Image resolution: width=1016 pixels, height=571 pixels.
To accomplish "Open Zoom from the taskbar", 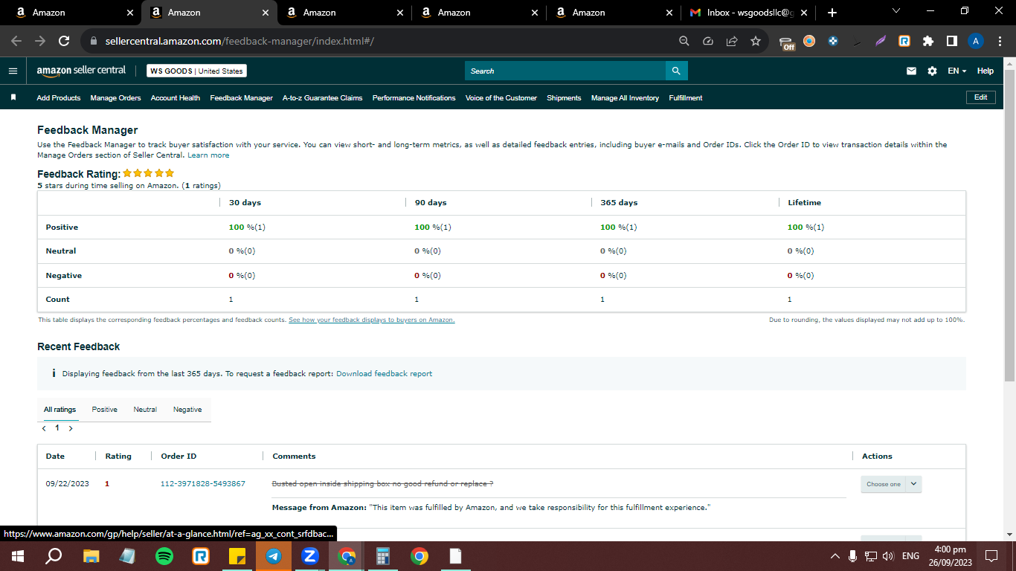I will 310,555.
